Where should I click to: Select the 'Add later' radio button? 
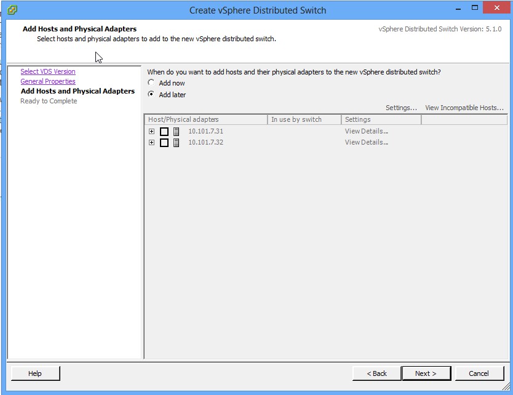click(151, 95)
